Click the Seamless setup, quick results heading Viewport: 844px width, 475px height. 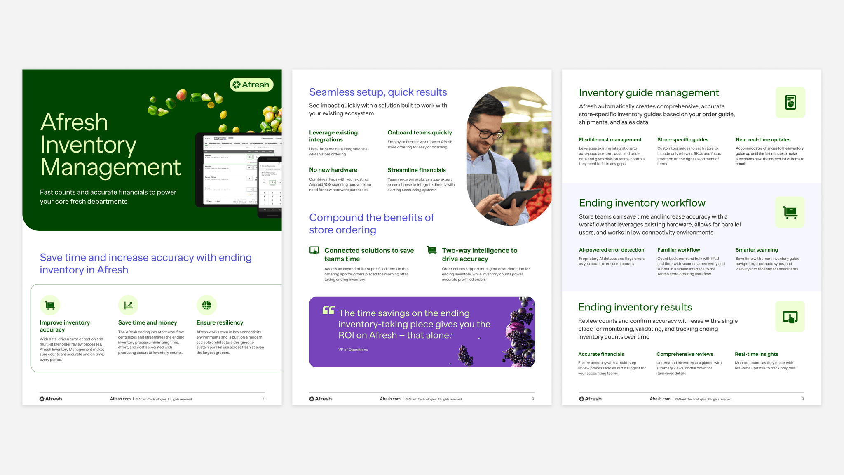378,92
